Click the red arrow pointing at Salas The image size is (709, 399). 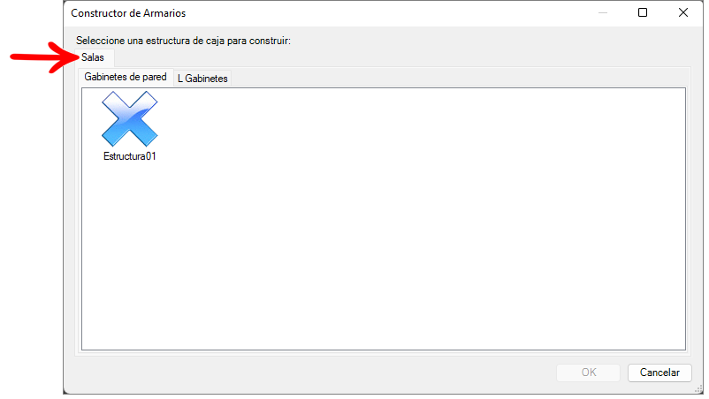coord(45,56)
